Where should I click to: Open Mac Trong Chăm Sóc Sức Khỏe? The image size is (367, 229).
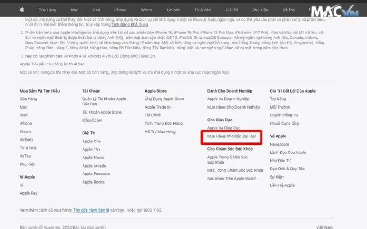tap(235, 170)
